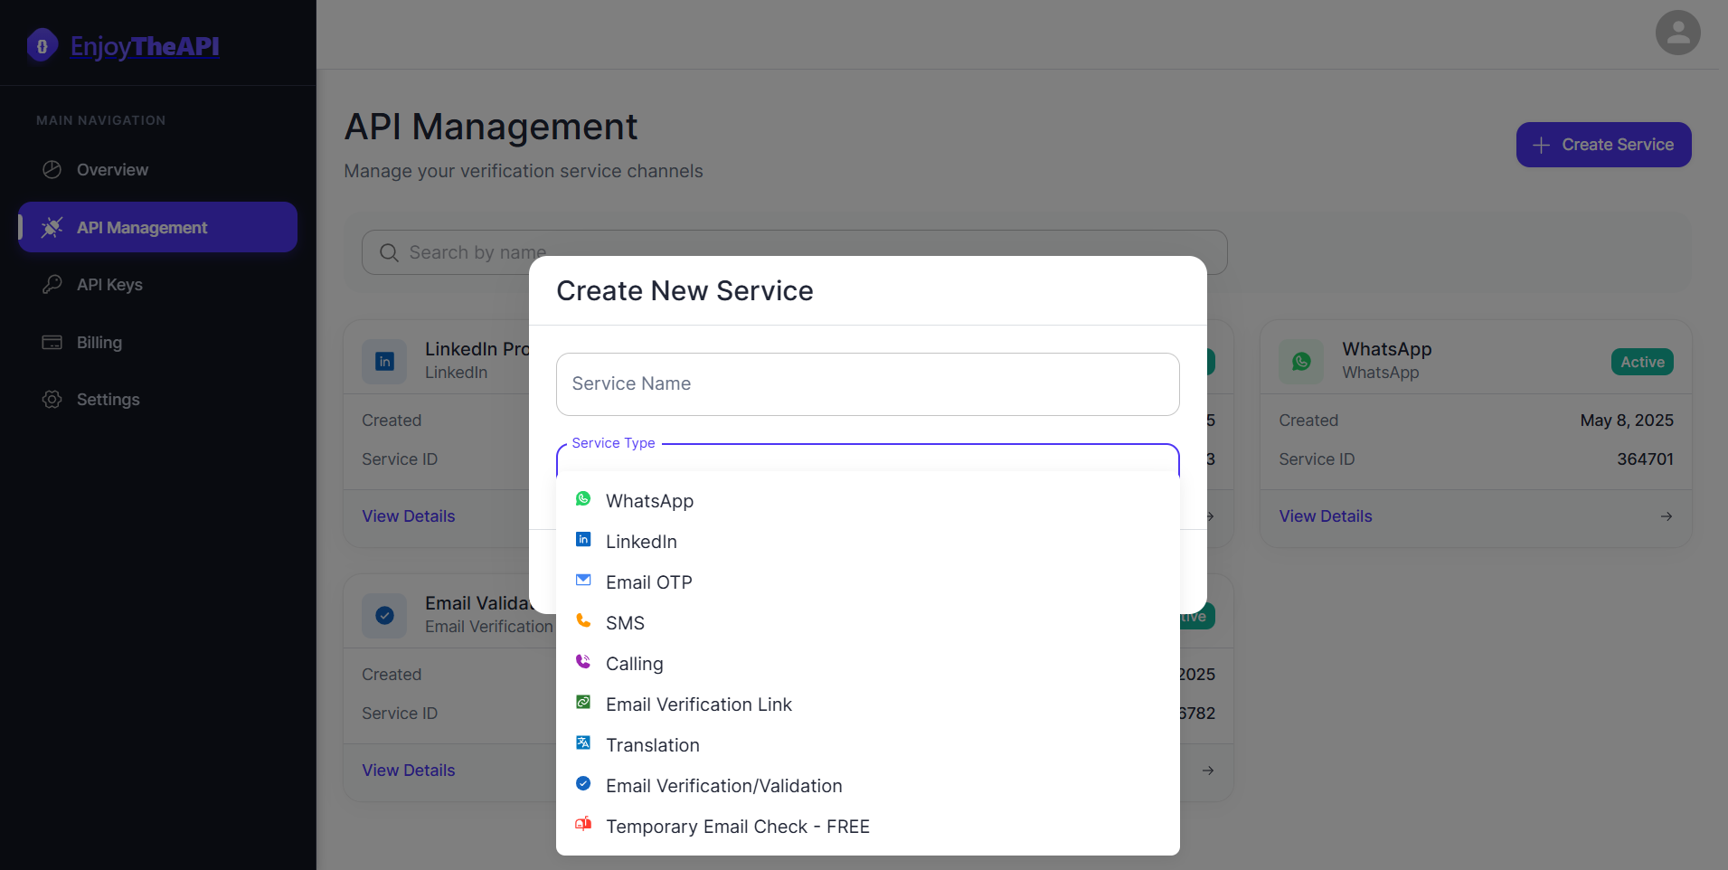Click the Create Service button
The width and height of the screenshot is (1728, 870).
1603,145
